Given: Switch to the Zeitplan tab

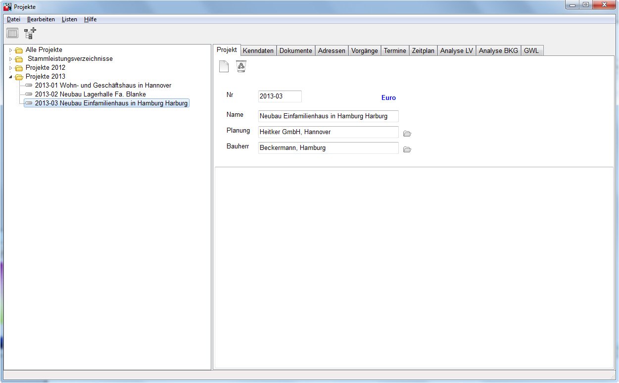Looking at the screenshot, I should [x=423, y=50].
